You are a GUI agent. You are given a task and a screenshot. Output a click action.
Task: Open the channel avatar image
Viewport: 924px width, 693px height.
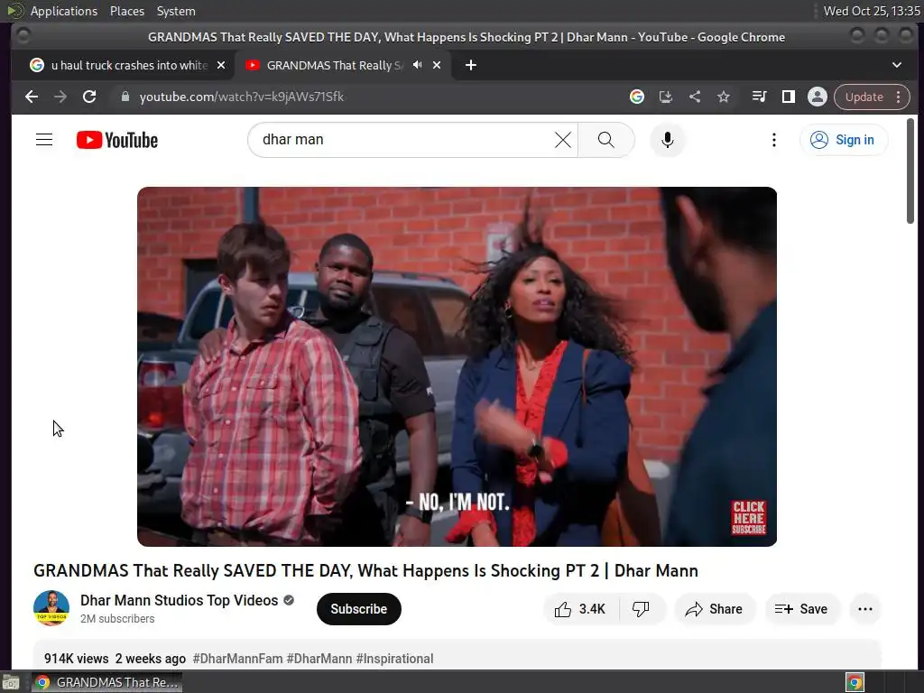click(51, 608)
